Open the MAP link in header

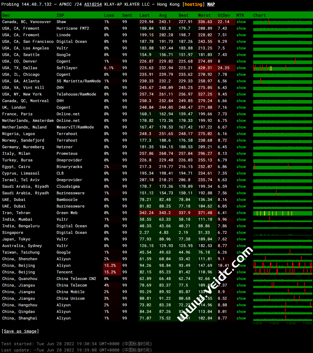tap(211, 4)
